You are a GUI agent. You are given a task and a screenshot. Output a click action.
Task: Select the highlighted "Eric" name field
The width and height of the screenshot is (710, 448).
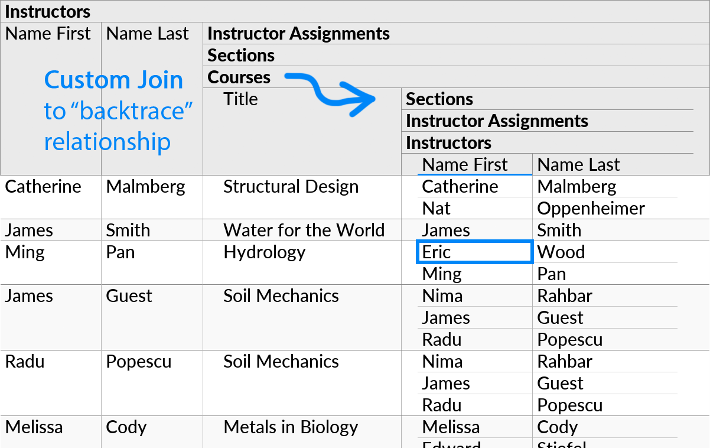(x=474, y=252)
